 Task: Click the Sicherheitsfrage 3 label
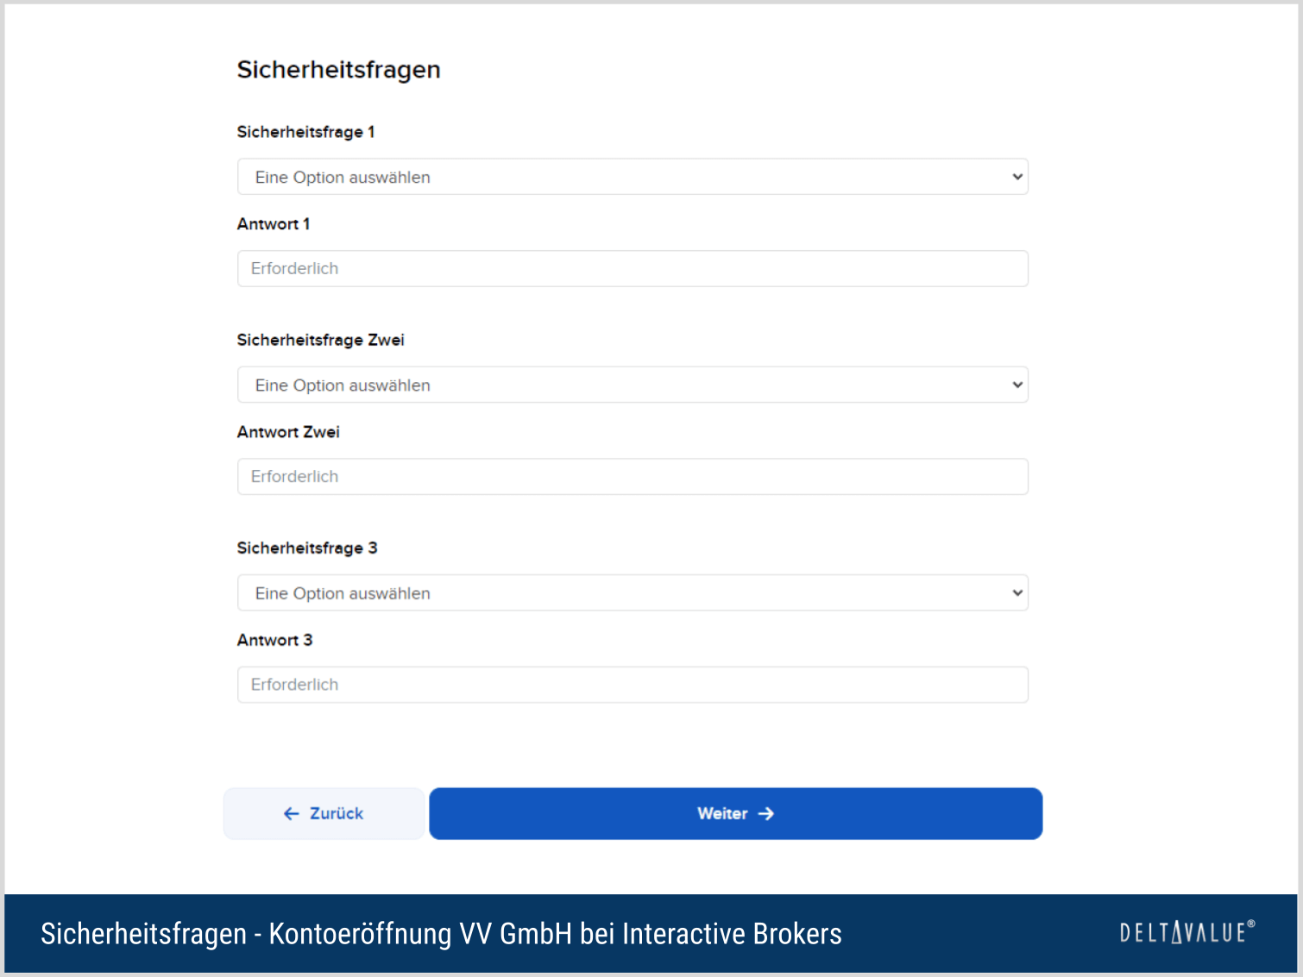[x=307, y=548]
